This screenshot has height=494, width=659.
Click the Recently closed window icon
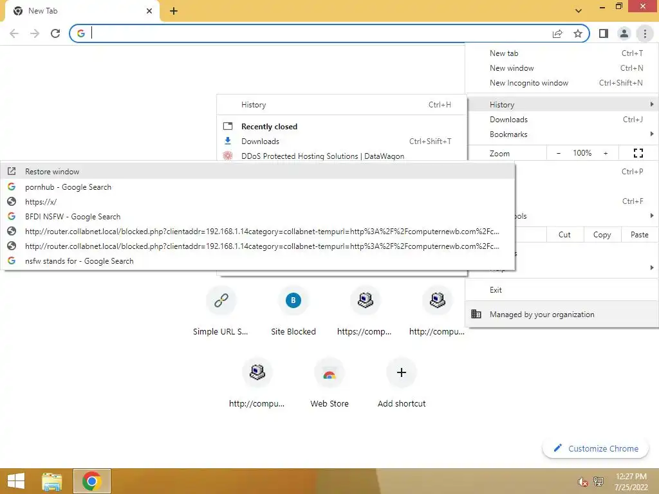point(228,126)
